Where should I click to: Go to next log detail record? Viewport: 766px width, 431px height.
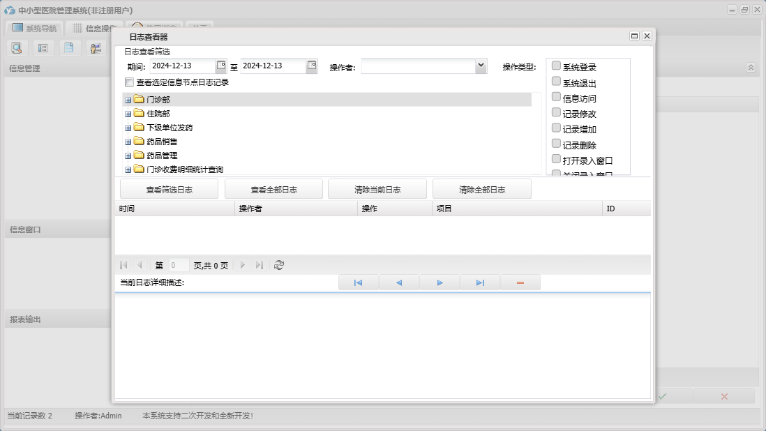coord(440,282)
